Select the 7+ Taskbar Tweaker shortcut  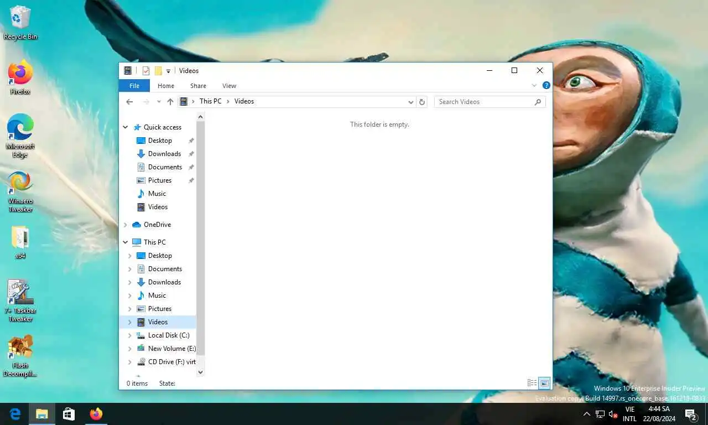(20, 300)
